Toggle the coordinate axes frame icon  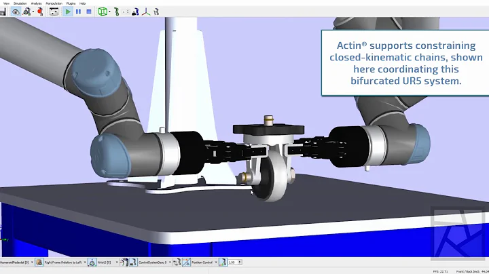pos(146,12)
